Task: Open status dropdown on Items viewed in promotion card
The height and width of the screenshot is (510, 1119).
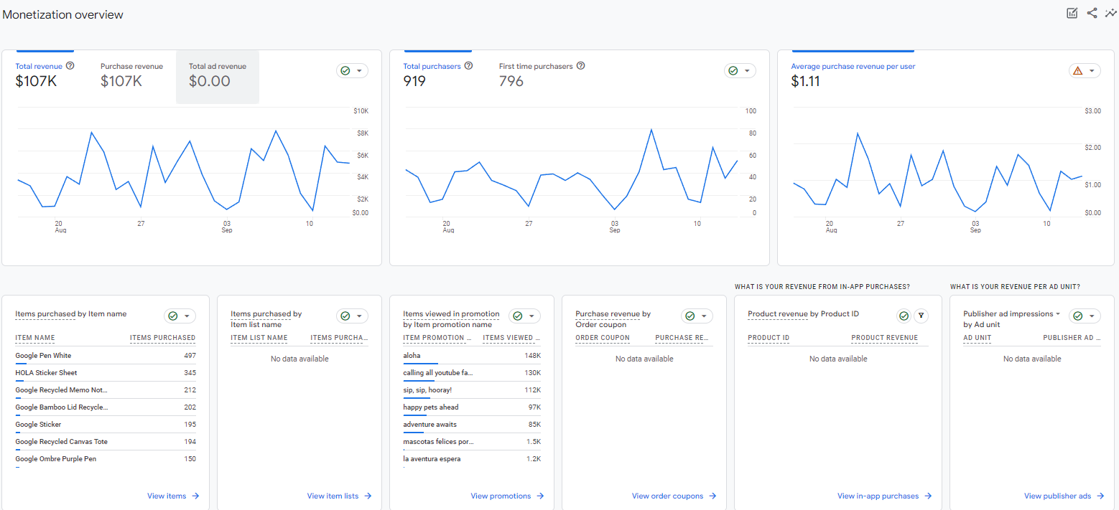Action: tap(524, 316)
